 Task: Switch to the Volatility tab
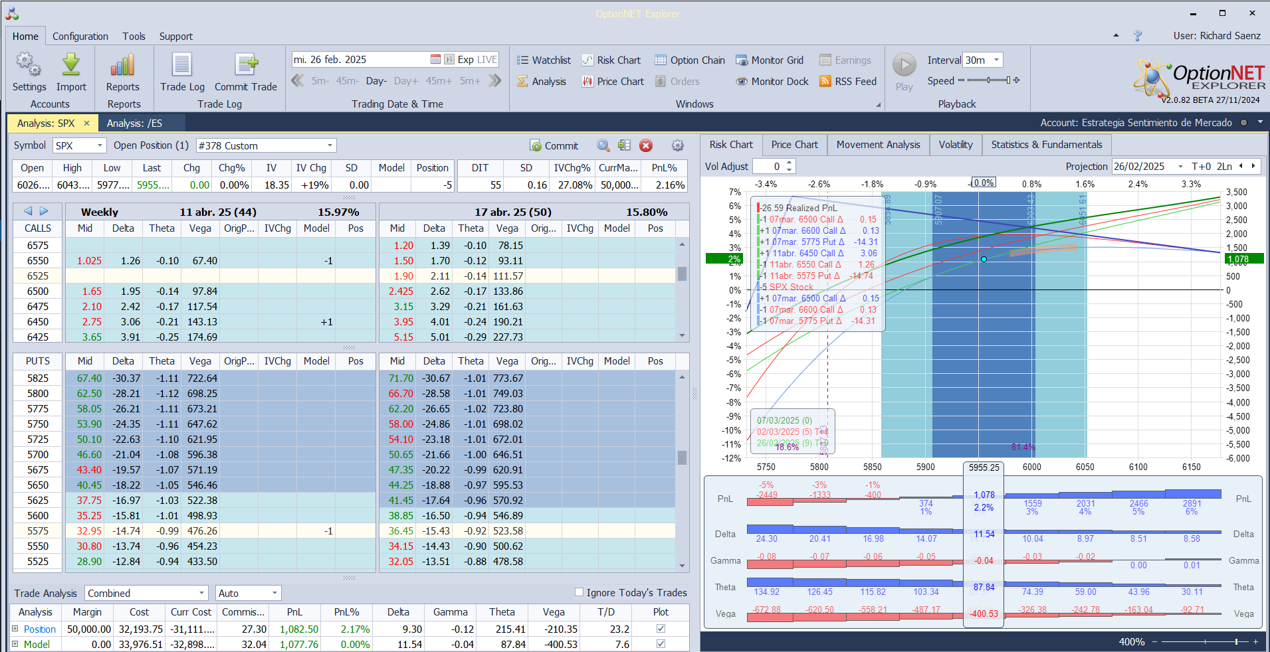point(955,145)
